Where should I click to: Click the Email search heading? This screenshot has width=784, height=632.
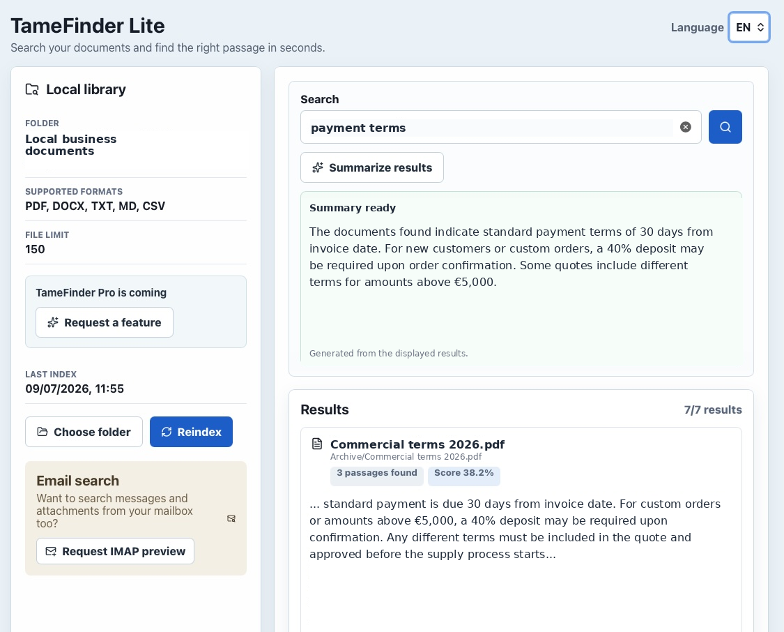77,481
